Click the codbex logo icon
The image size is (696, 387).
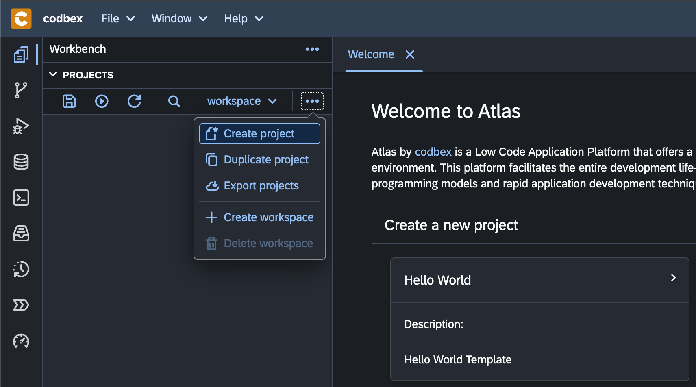(21, 19)
